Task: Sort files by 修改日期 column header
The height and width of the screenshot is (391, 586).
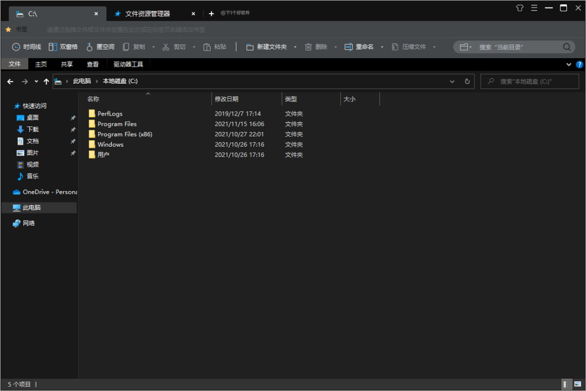Action: click(226, 99)
